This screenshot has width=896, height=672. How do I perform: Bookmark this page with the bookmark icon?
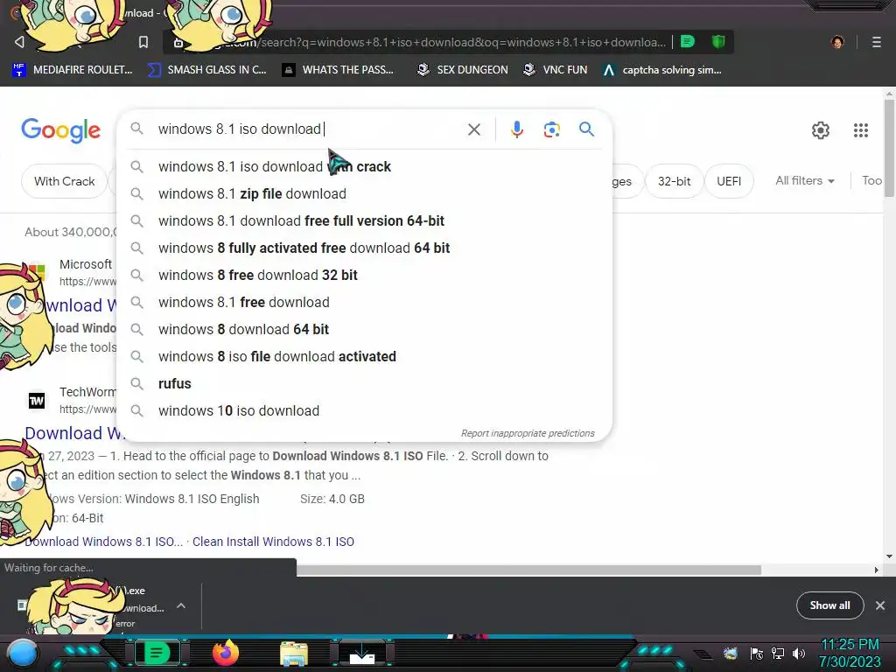pyautogui.click(x=143, y=42)
